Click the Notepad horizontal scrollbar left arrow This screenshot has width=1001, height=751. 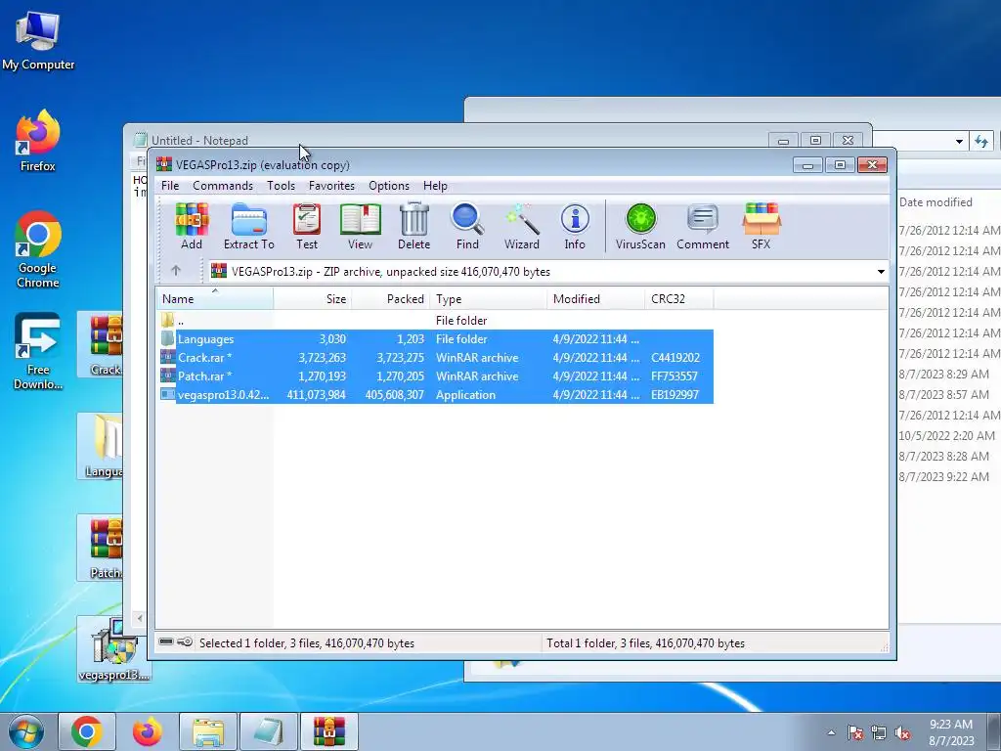pos(140,618)
